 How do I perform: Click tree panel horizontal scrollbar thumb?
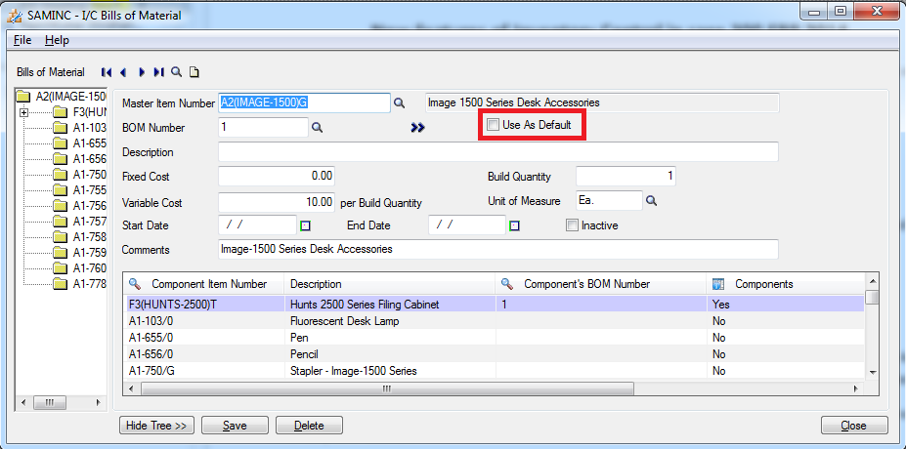click(x=50, y=402)
